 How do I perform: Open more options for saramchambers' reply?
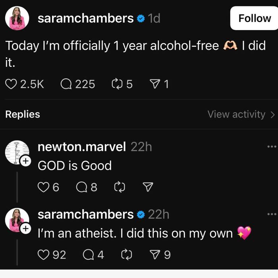272,214
